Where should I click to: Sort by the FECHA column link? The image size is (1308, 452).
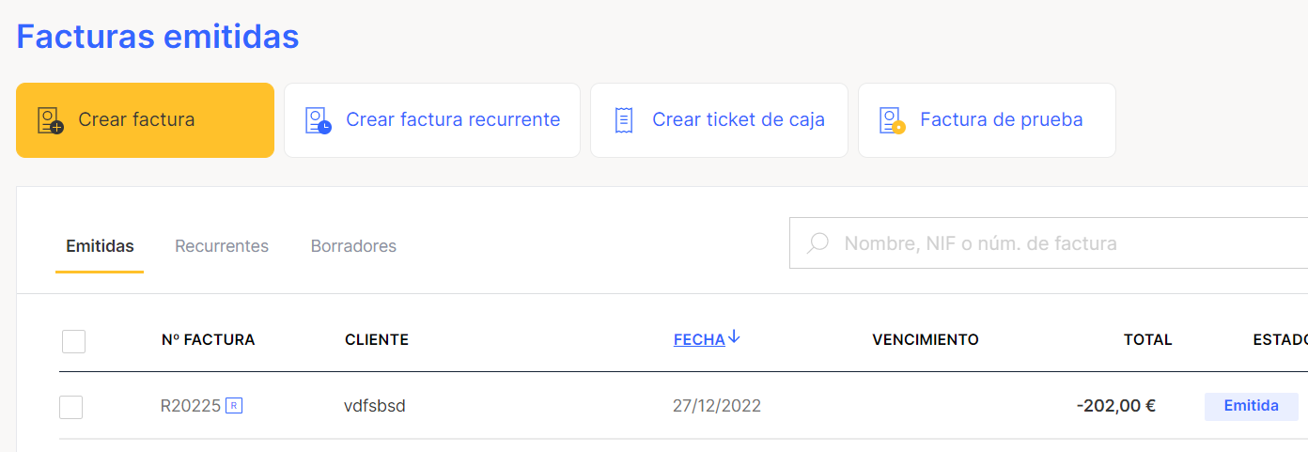pos(699,340)
